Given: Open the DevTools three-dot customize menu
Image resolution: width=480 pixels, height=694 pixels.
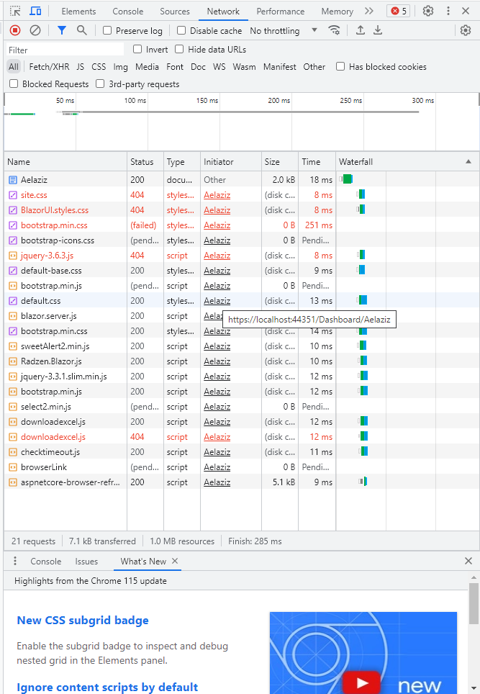Looking at the screenshot, I should (448, 11).
